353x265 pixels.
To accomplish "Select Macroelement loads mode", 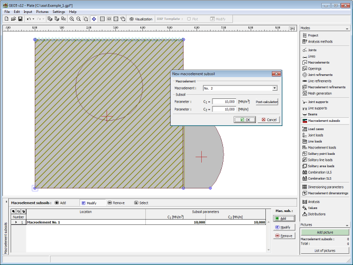I will click(x=321, y=147).
